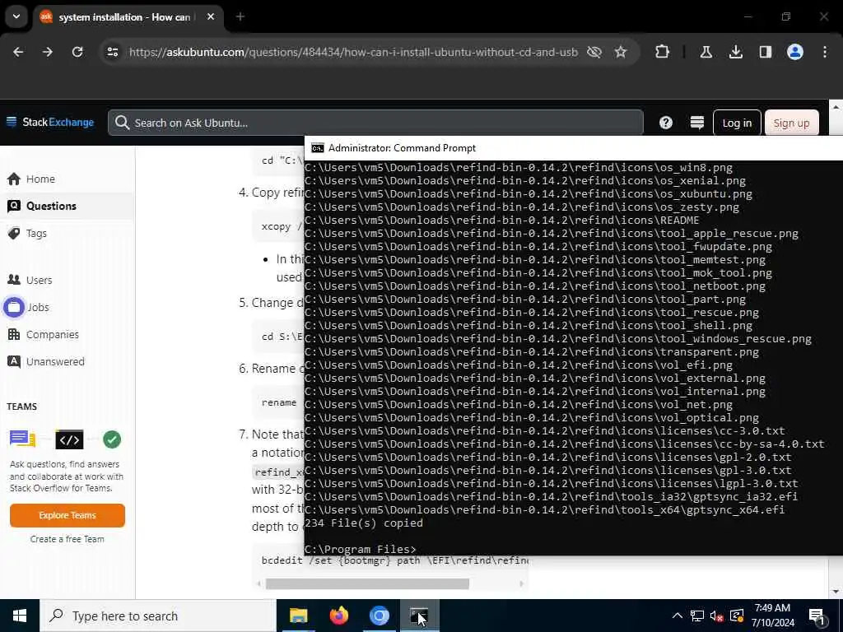Click the code scrollbar right arrow
The width and height of the screenshot is (843, 632).
pos(521,583)
